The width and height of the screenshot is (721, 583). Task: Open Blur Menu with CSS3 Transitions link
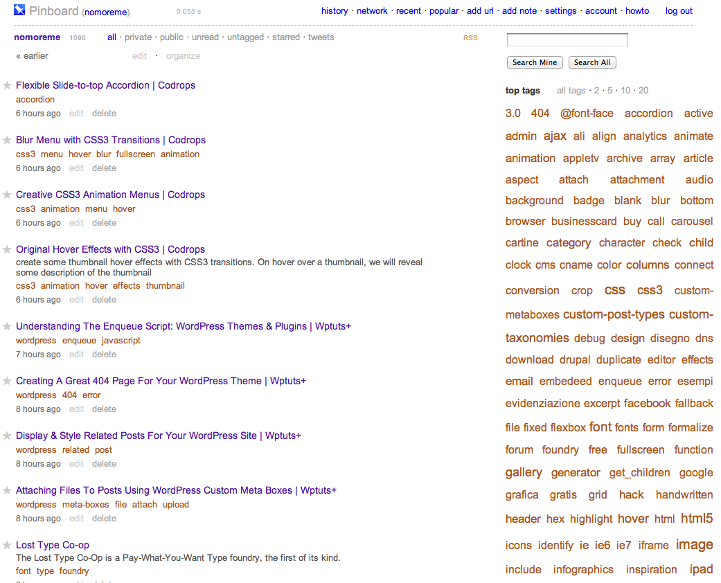click(111, 141)
